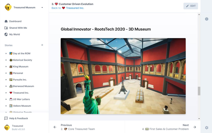Expand the King Museum story
The image size is (212, 133).
click(6, 66)
